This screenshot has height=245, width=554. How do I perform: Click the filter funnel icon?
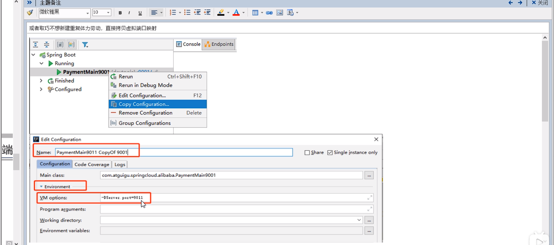(85, 45)
